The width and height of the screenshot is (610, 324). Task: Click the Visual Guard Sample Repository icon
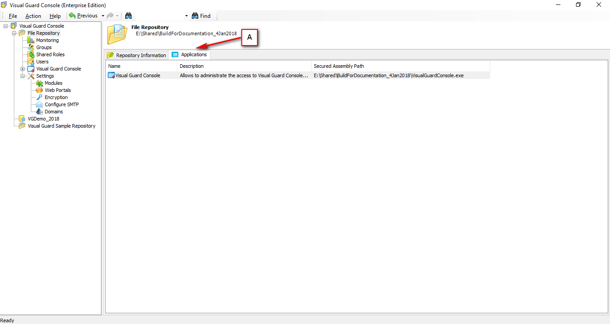tap(22, 126)
